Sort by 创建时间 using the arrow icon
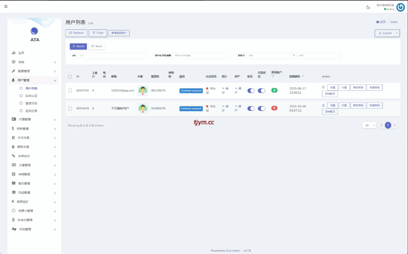Screen dimensions: 408x254 click(x=302, y=76)
